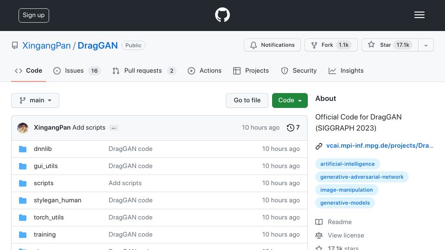The image size is (445, 250).
Task: Open the stylegan_human folder
Action: pyautogui.click(x=57, y=200)
